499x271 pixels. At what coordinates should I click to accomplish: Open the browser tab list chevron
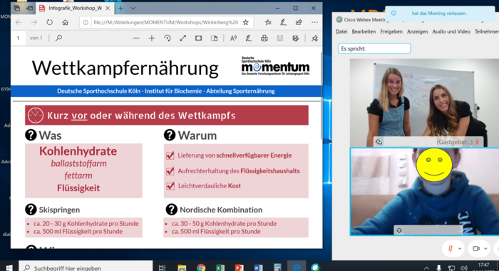[x=133, y=9]
